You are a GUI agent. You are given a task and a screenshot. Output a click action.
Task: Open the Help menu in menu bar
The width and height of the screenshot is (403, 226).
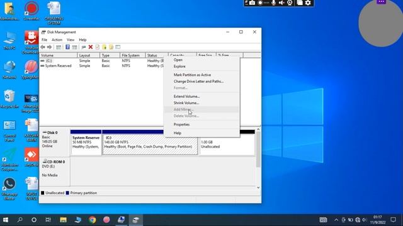[x=82, y=40]
